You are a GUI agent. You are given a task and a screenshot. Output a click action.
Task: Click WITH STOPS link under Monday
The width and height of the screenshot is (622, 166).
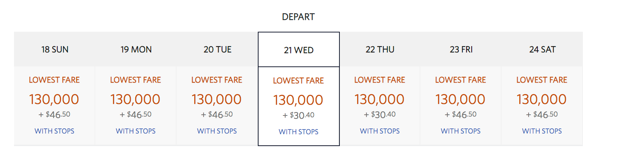click(136, 131)
